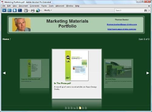
Task: Click the 'A round up of some recent articles' description
Action: [75, 88]
